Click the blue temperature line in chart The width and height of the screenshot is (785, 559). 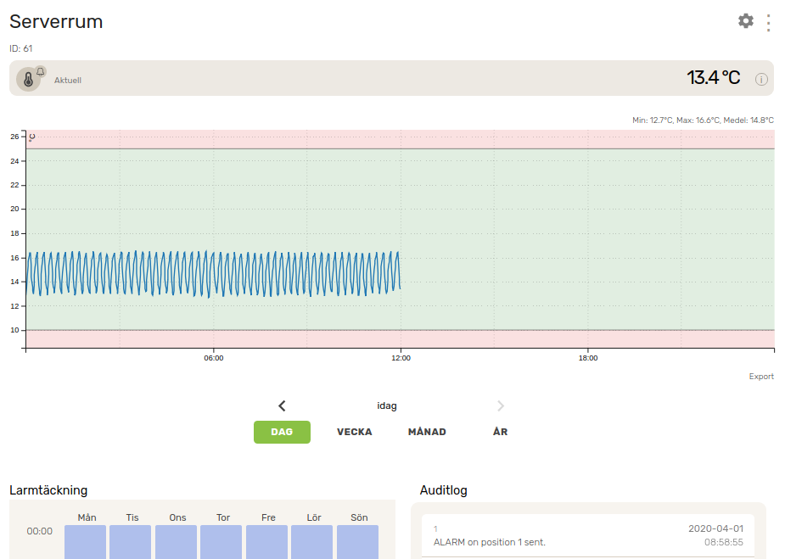(213, 273)
